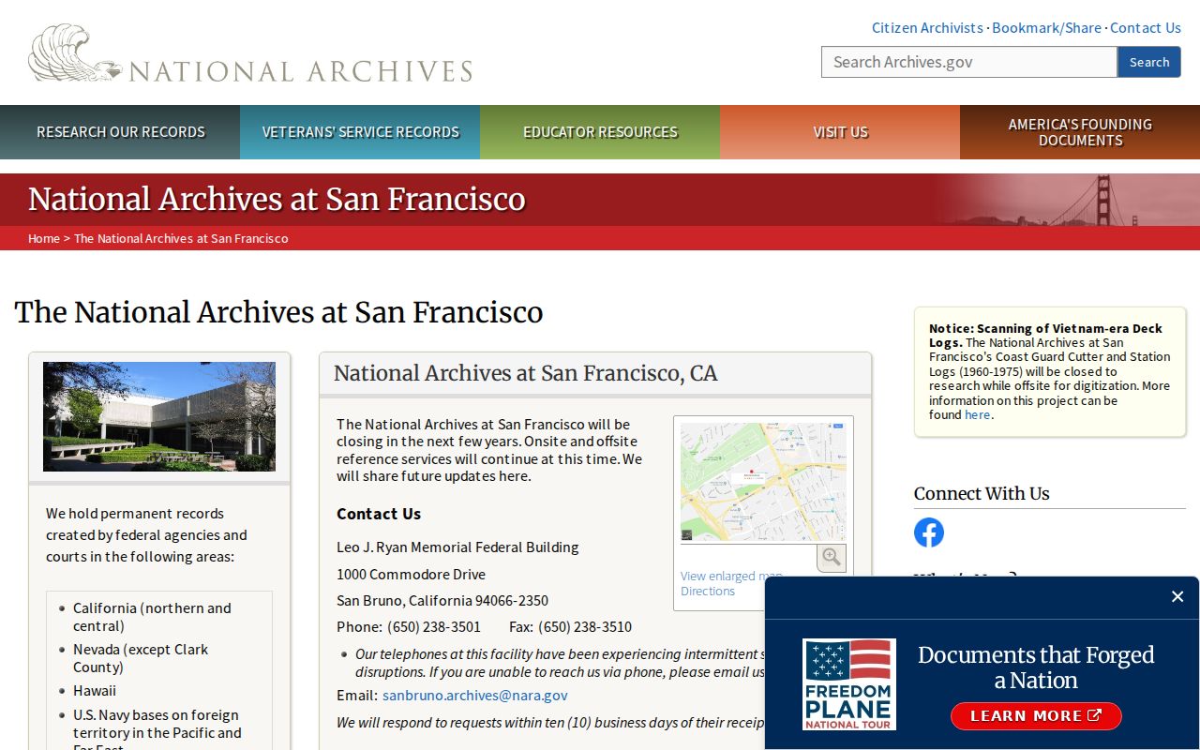Open the 'here' link in the notice
This screenshot has width=1200, height=750.
pyautogui.click(x=977, y=414)
